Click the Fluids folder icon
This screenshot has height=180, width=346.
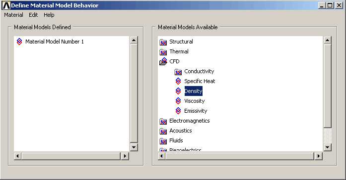(x=163, y=141)
